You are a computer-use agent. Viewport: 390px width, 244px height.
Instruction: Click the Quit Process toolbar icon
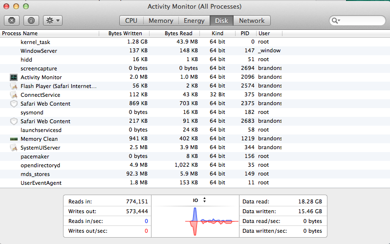tap(12, 21)
